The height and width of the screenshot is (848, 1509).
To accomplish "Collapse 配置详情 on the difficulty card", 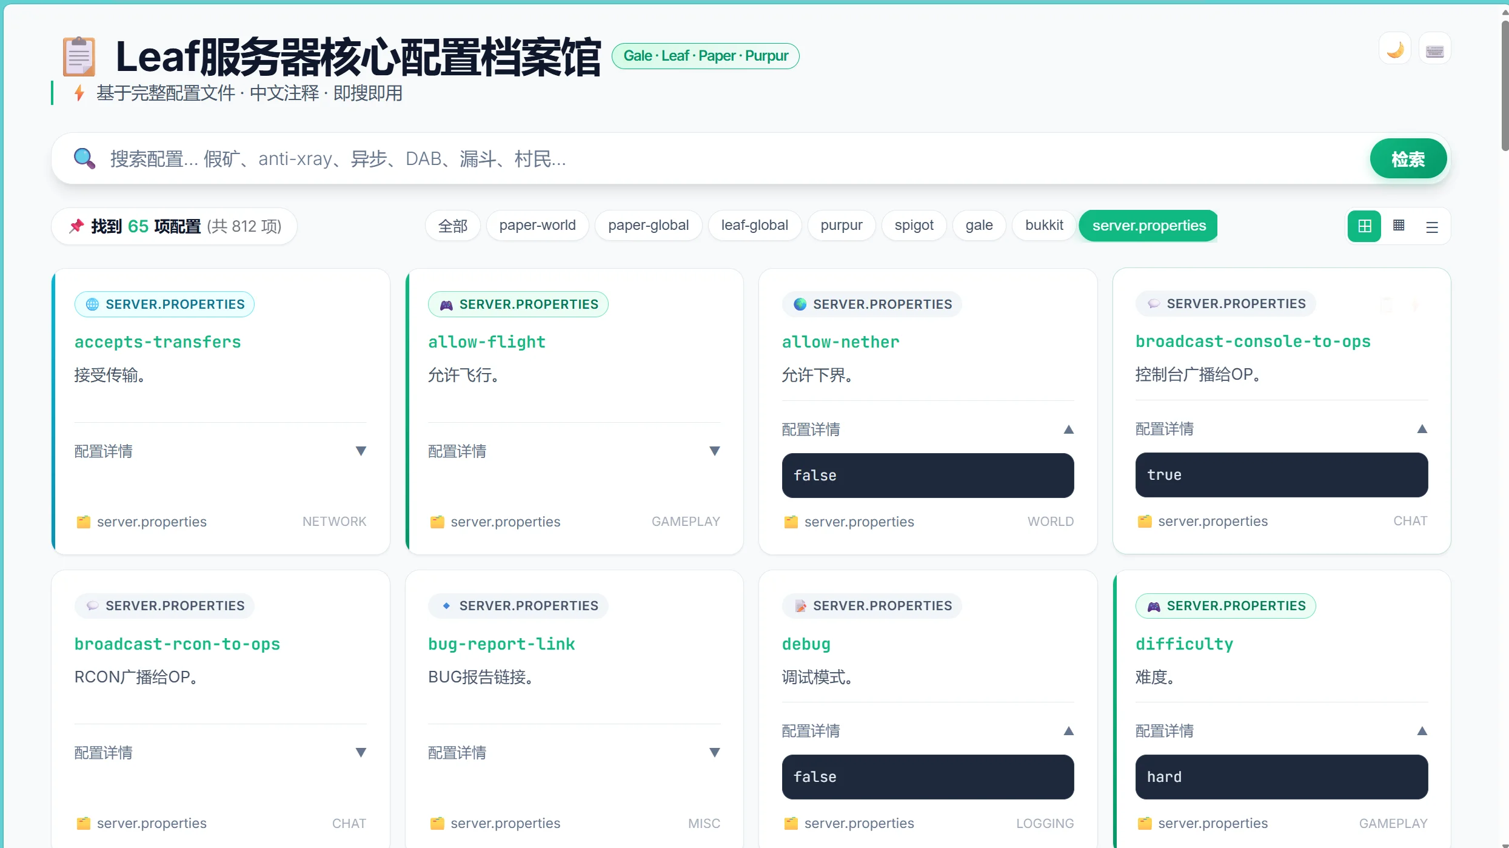I will pyautogui.click(x=1282, y=731).
